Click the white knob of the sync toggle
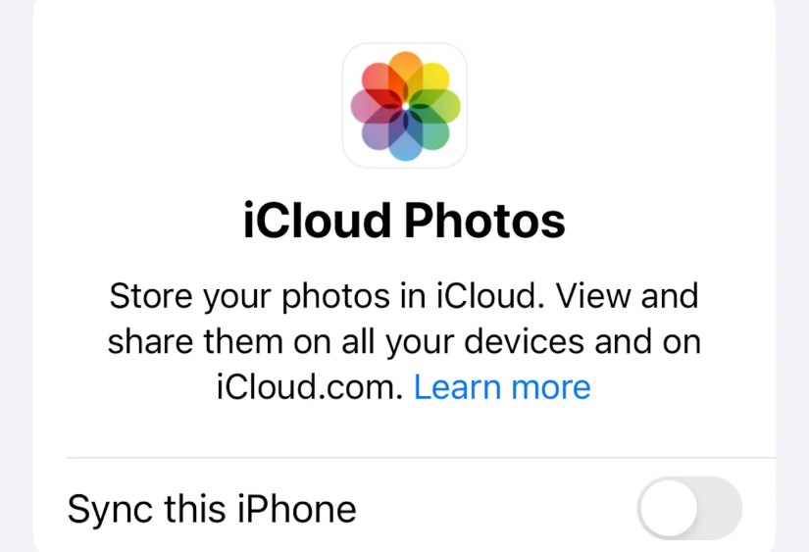809x552 pixels. 669,508
